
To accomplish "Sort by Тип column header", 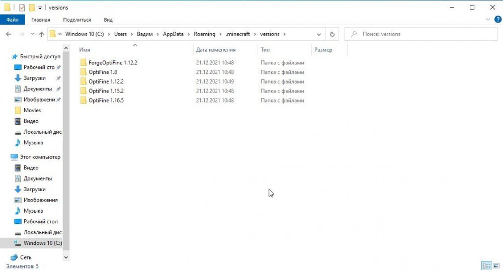I will click(265, 50).
